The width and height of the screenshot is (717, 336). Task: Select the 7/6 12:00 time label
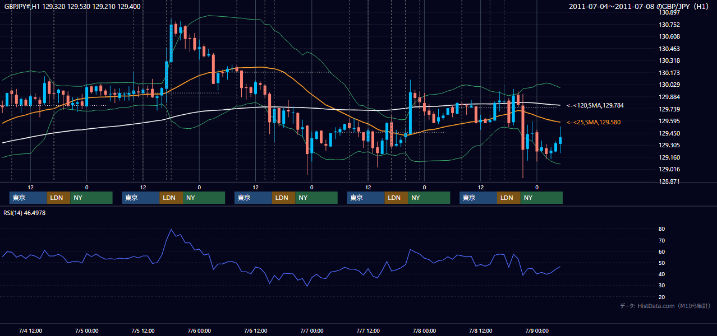(255, 330)
